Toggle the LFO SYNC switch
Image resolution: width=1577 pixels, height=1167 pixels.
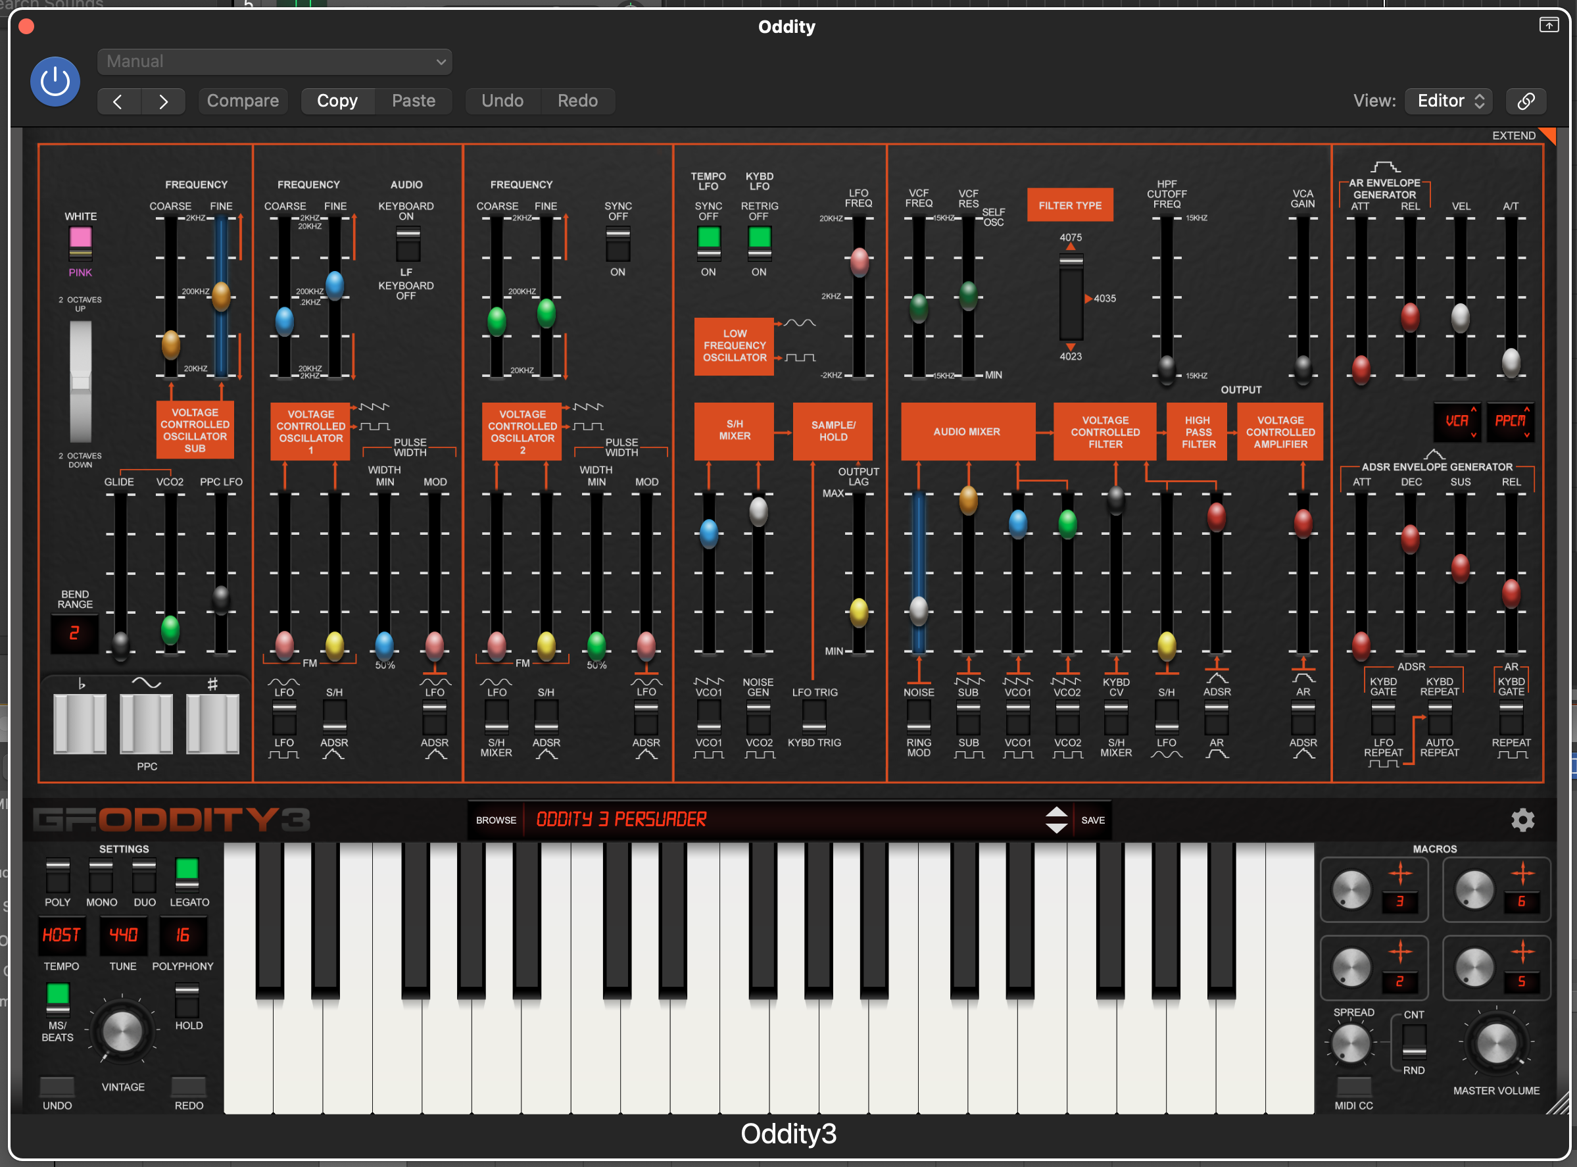click(708, 243)
